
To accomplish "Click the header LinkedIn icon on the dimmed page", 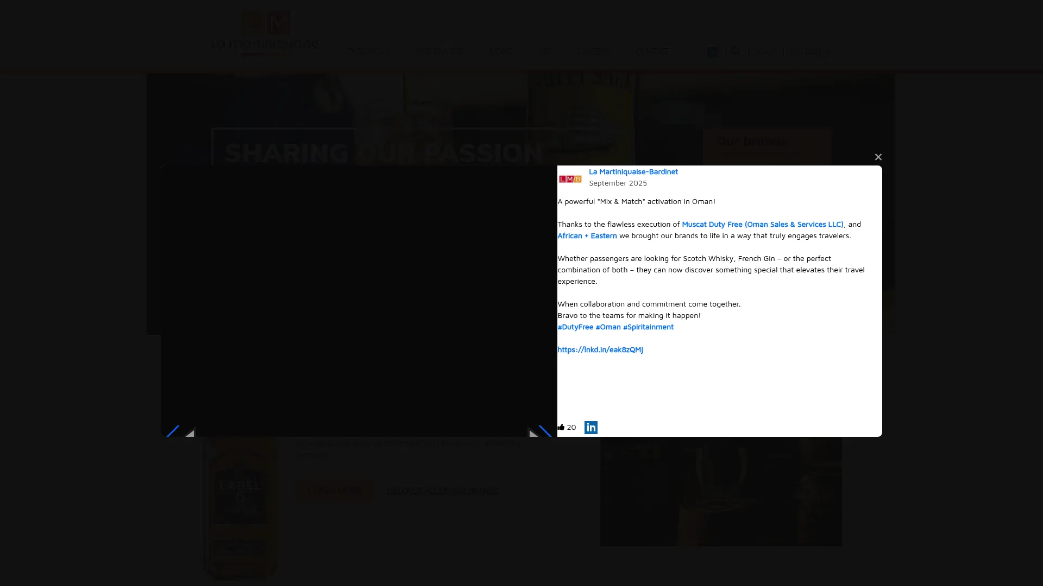I will pos(713,52).
